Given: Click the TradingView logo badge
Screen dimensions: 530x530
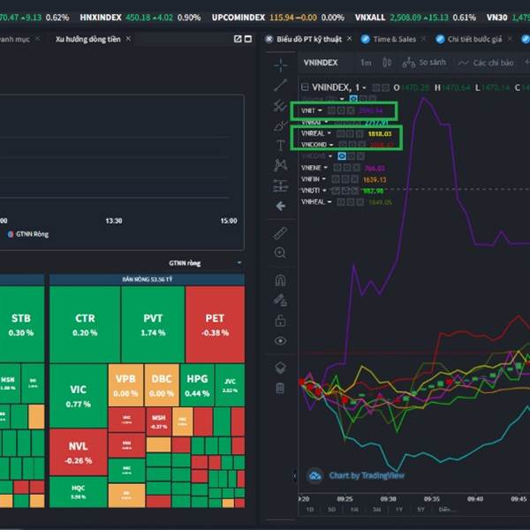Looking at the screenshot, I should pyautogui.click(x=314, y=476).
